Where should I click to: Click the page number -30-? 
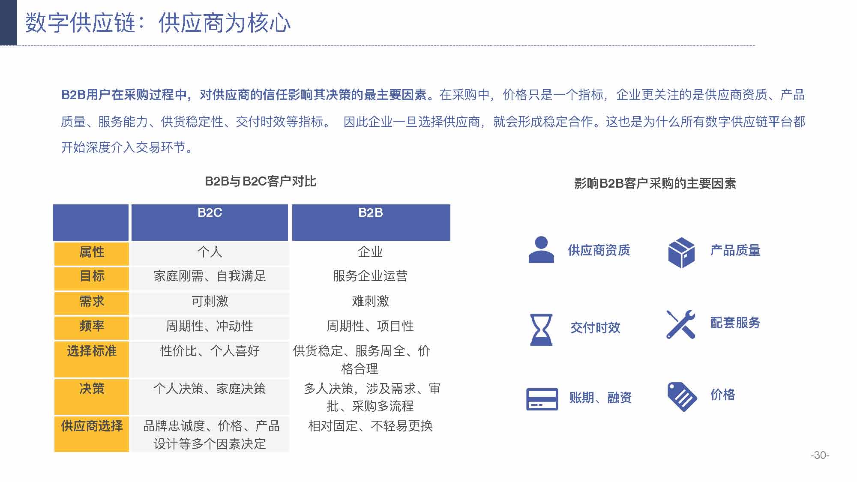coord(820,455)
